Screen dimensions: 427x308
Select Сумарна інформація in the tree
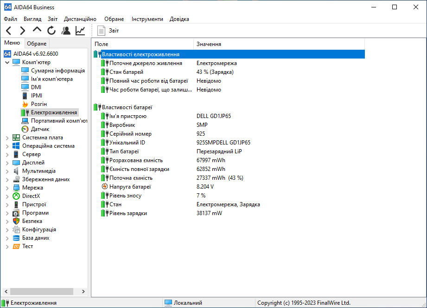[x=57, y=71]
